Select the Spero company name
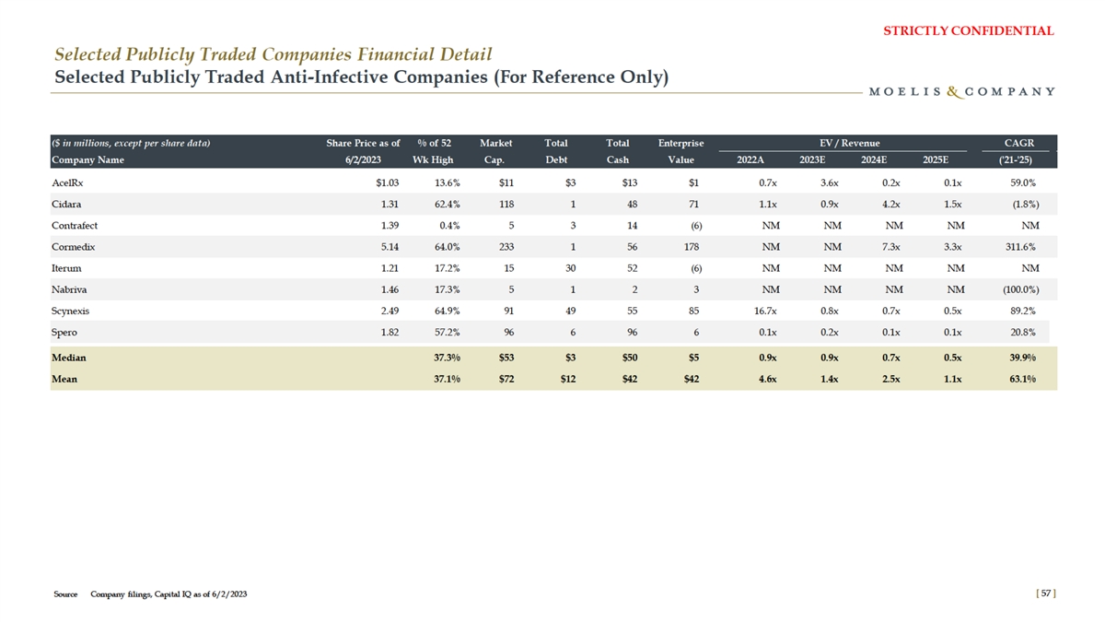This screenshot has width=1105, height=623. [64, 332]
